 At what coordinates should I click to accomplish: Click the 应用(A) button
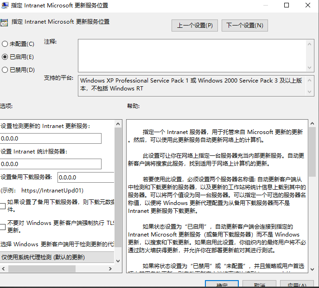click(x=297, y=284)
